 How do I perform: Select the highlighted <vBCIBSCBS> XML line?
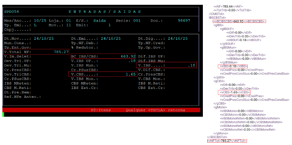pyautogui.click(x=239, y=21)
